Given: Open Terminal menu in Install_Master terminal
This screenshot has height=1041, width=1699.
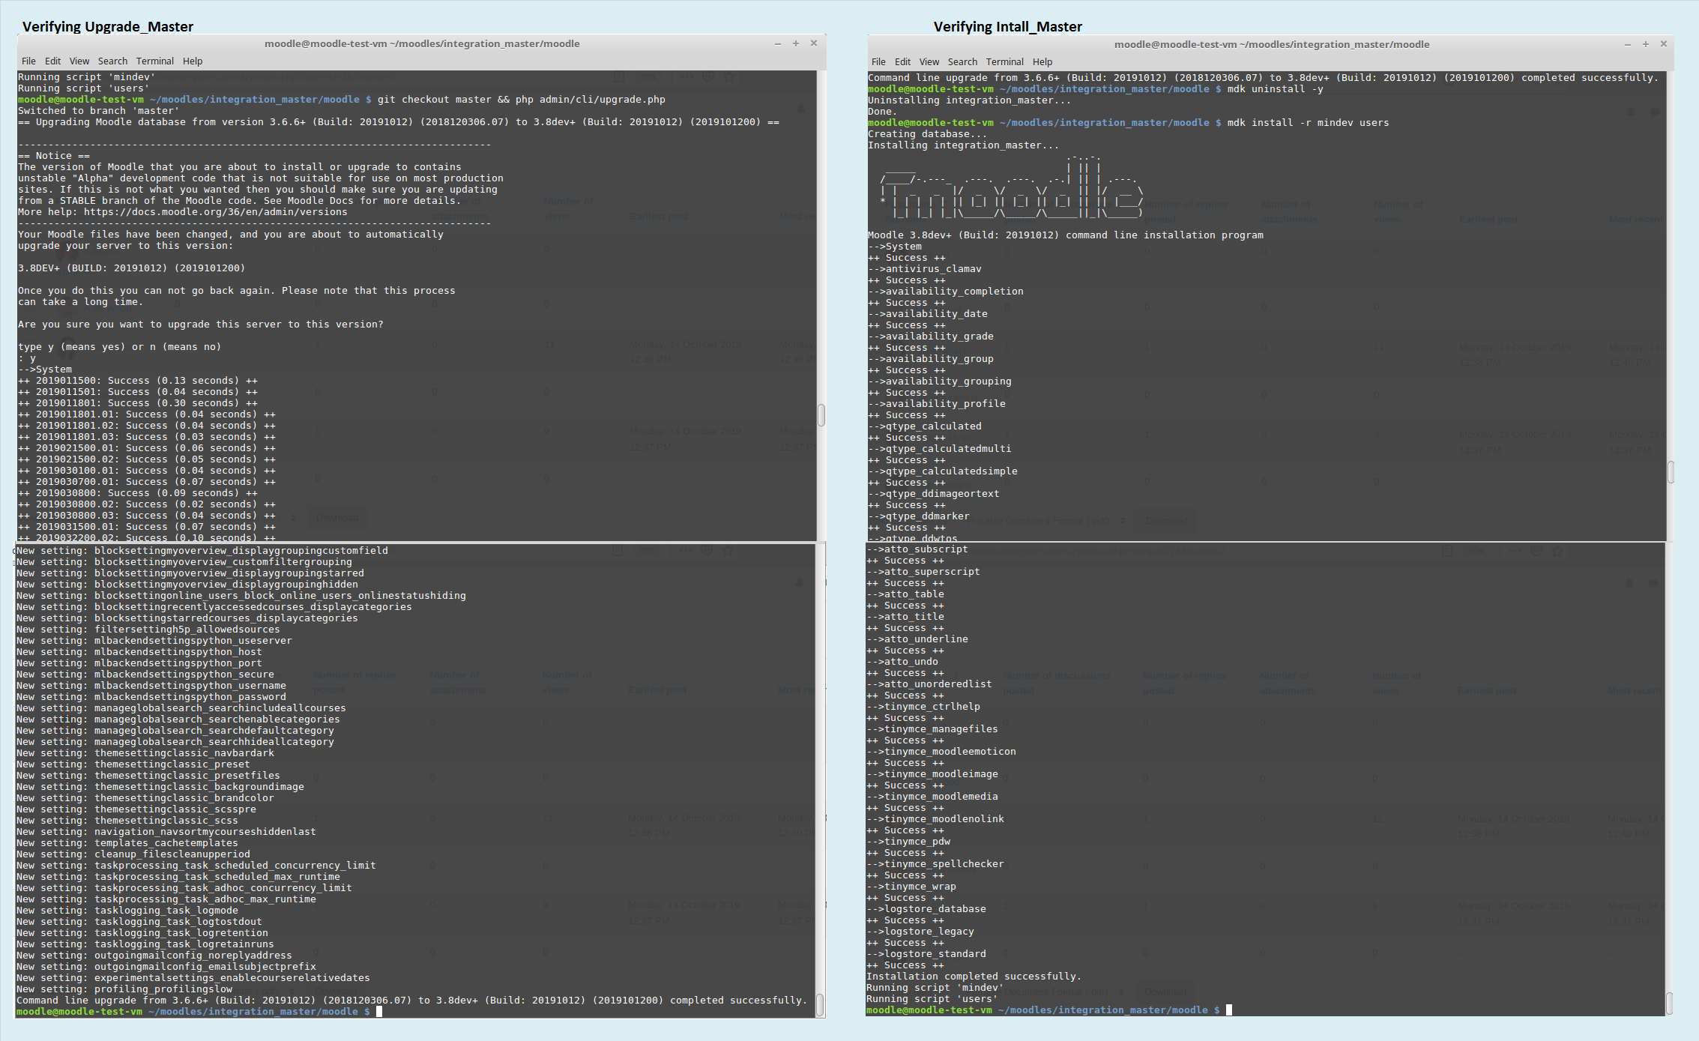Looking at the screenshot, I should pyautogui.click(x=1005, y=62).
